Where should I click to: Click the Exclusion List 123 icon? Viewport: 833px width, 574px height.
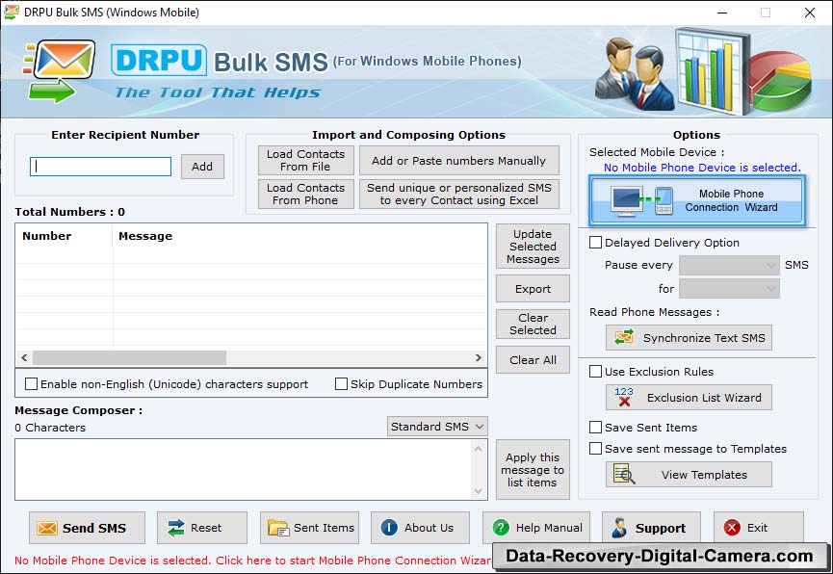coord(624,397)
